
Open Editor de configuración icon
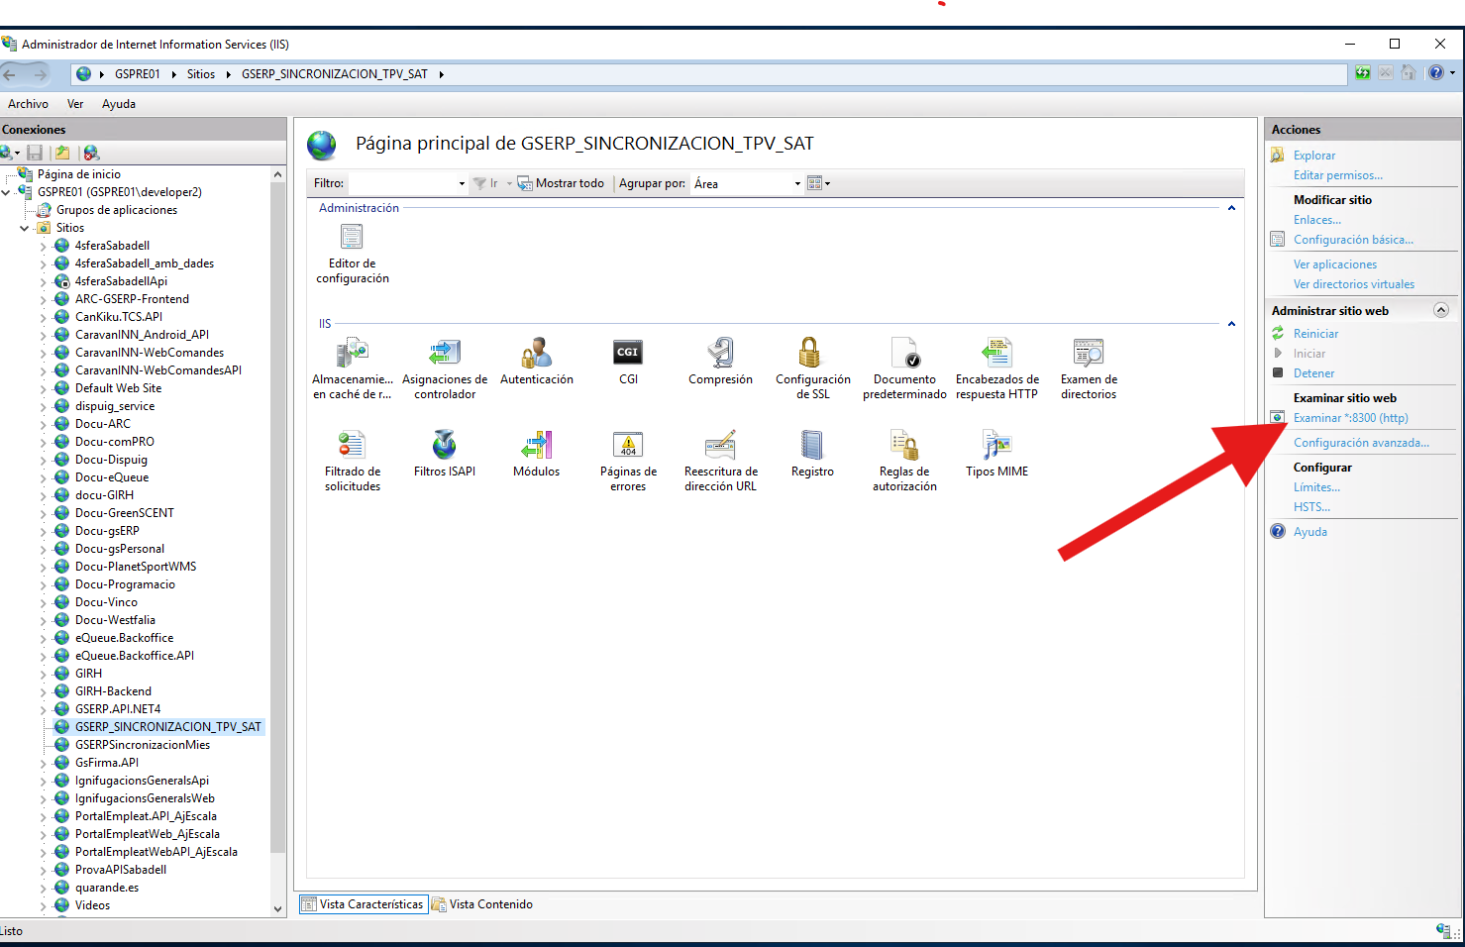point(352,238)
